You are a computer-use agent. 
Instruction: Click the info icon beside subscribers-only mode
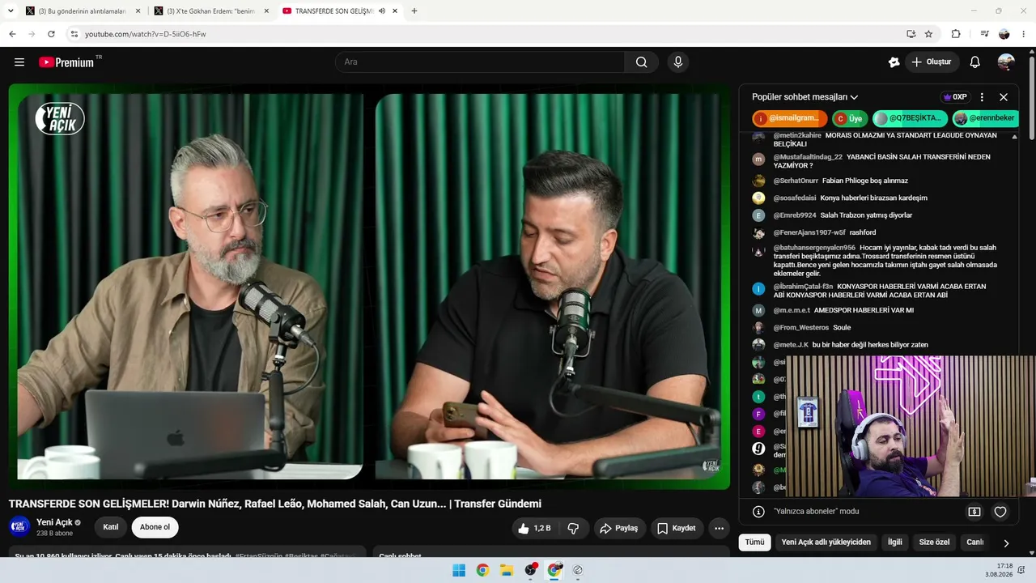pyautogui.click(x=758, y=512)
